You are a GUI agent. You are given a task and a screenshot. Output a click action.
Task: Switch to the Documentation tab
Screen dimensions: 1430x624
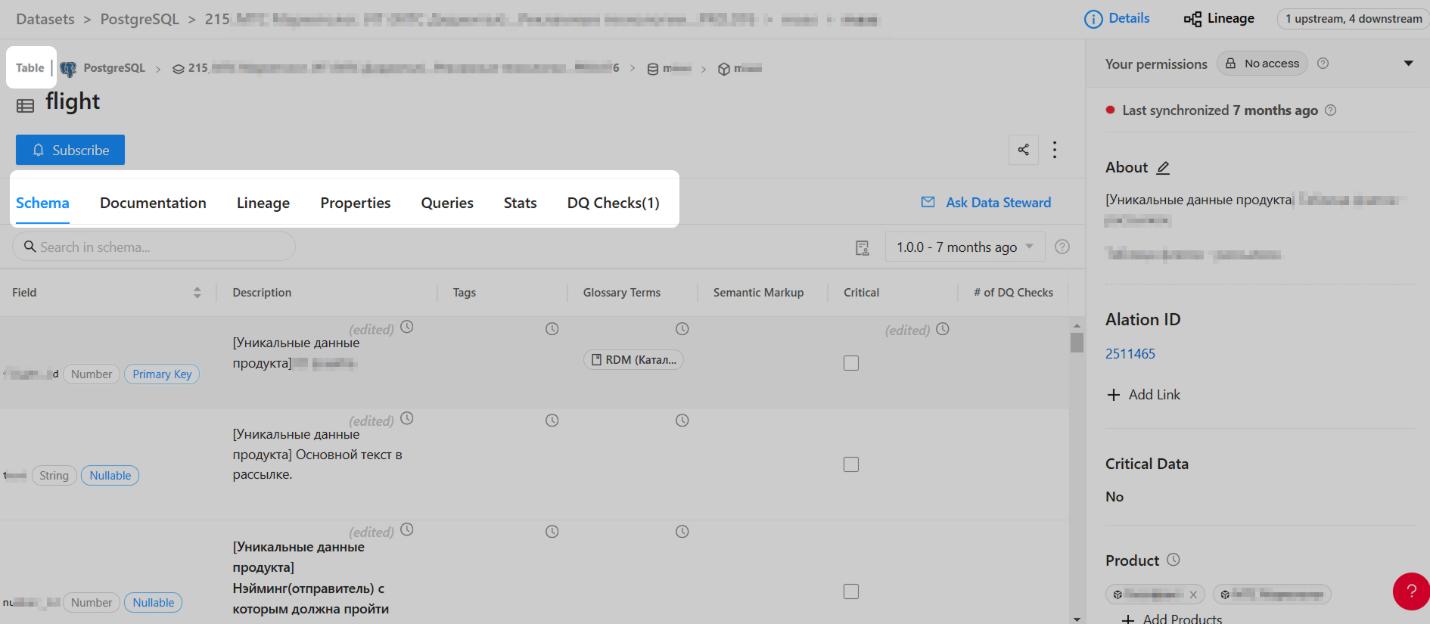point(153,203)
